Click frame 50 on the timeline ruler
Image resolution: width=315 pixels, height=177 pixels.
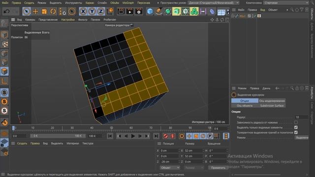[x=112, y=128]
